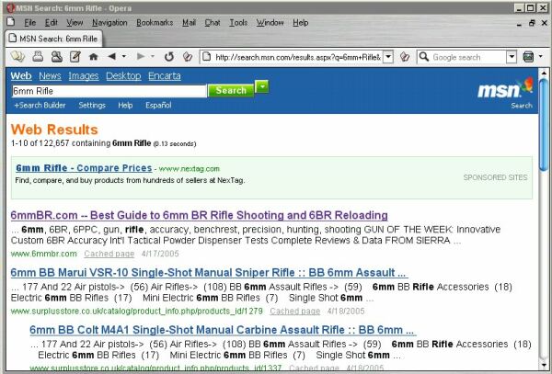Click the Español link
Screen dimensions: 552x374
(x=158, y=105)
